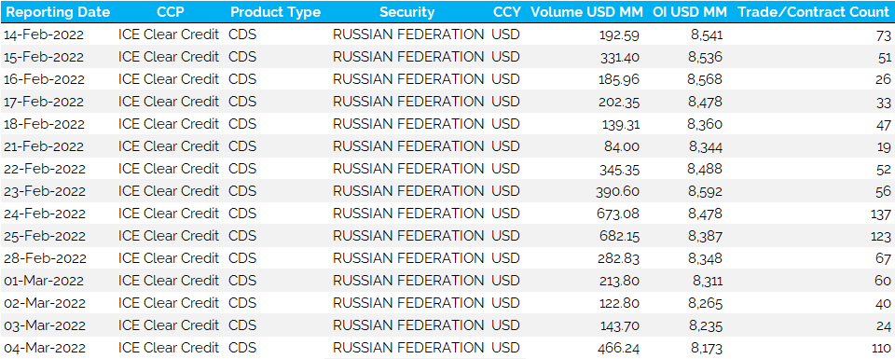Screen dimensions: 895x359
Task: Click the 24-Feb-2022 date cell
Action: (x=44, y=214)
